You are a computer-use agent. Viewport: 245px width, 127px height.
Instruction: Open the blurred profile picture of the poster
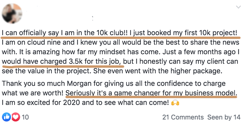(x=12, y=13)
